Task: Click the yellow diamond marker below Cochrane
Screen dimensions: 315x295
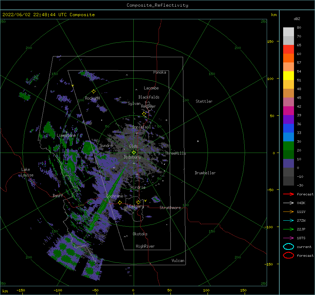Action: [x=120, y=202]
